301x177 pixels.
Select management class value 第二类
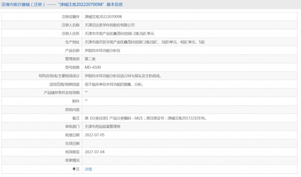(x=90, y=59)
